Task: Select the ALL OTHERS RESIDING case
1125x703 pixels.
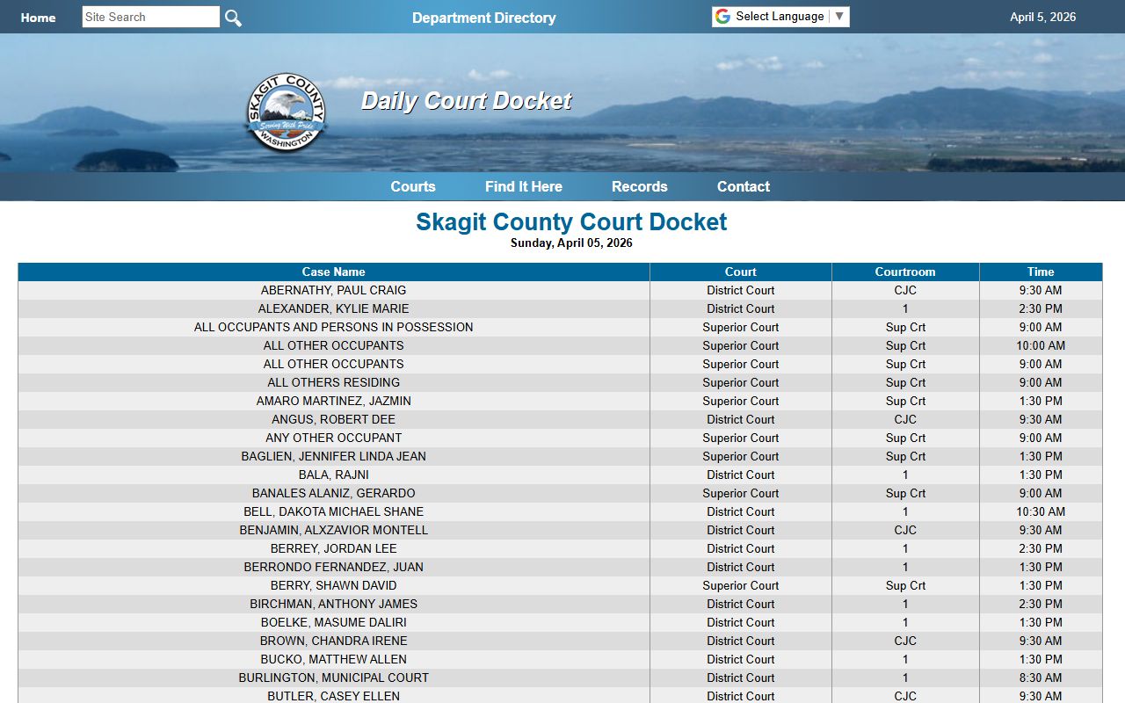Action: click(x=334, y=382)
